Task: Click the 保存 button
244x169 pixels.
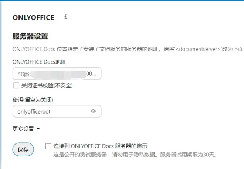Action: click(23, 149)
